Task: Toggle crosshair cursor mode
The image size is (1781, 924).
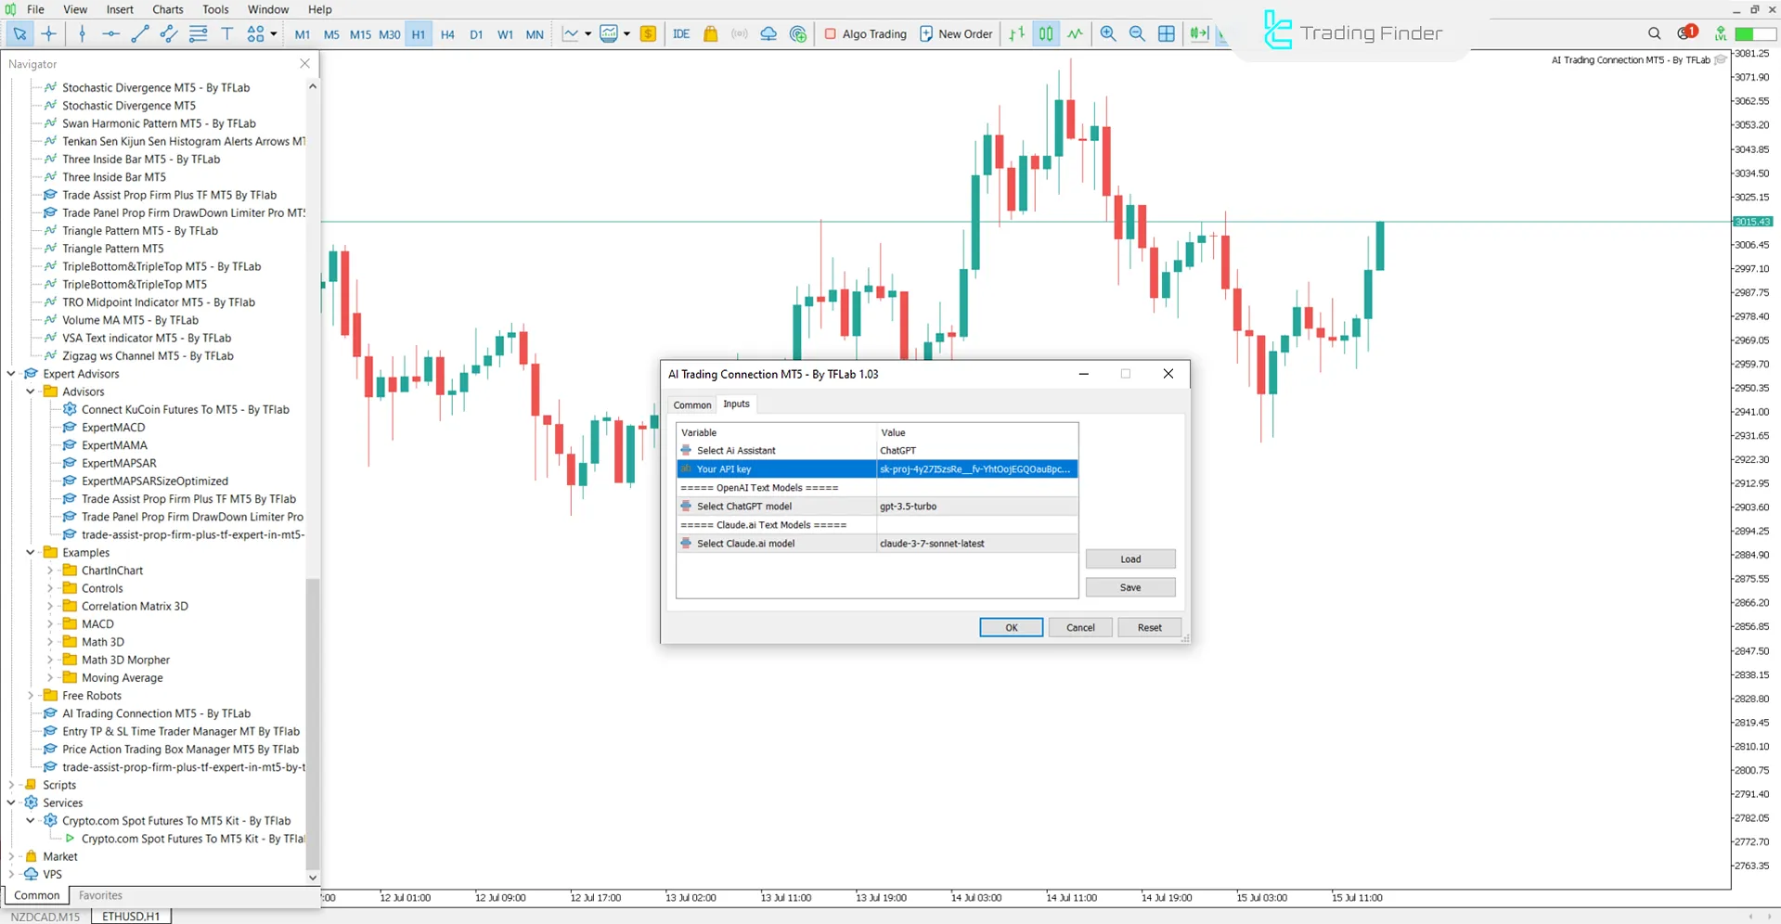Action: click(49, 33)
